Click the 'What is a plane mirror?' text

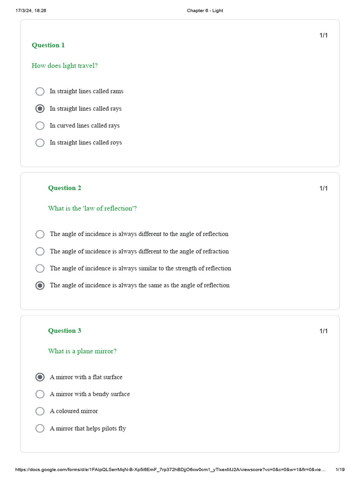click(x=82, y=351)
